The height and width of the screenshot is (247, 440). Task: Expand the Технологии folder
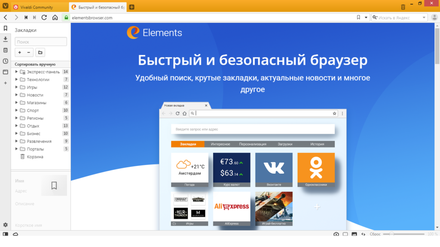click(16, 79)
